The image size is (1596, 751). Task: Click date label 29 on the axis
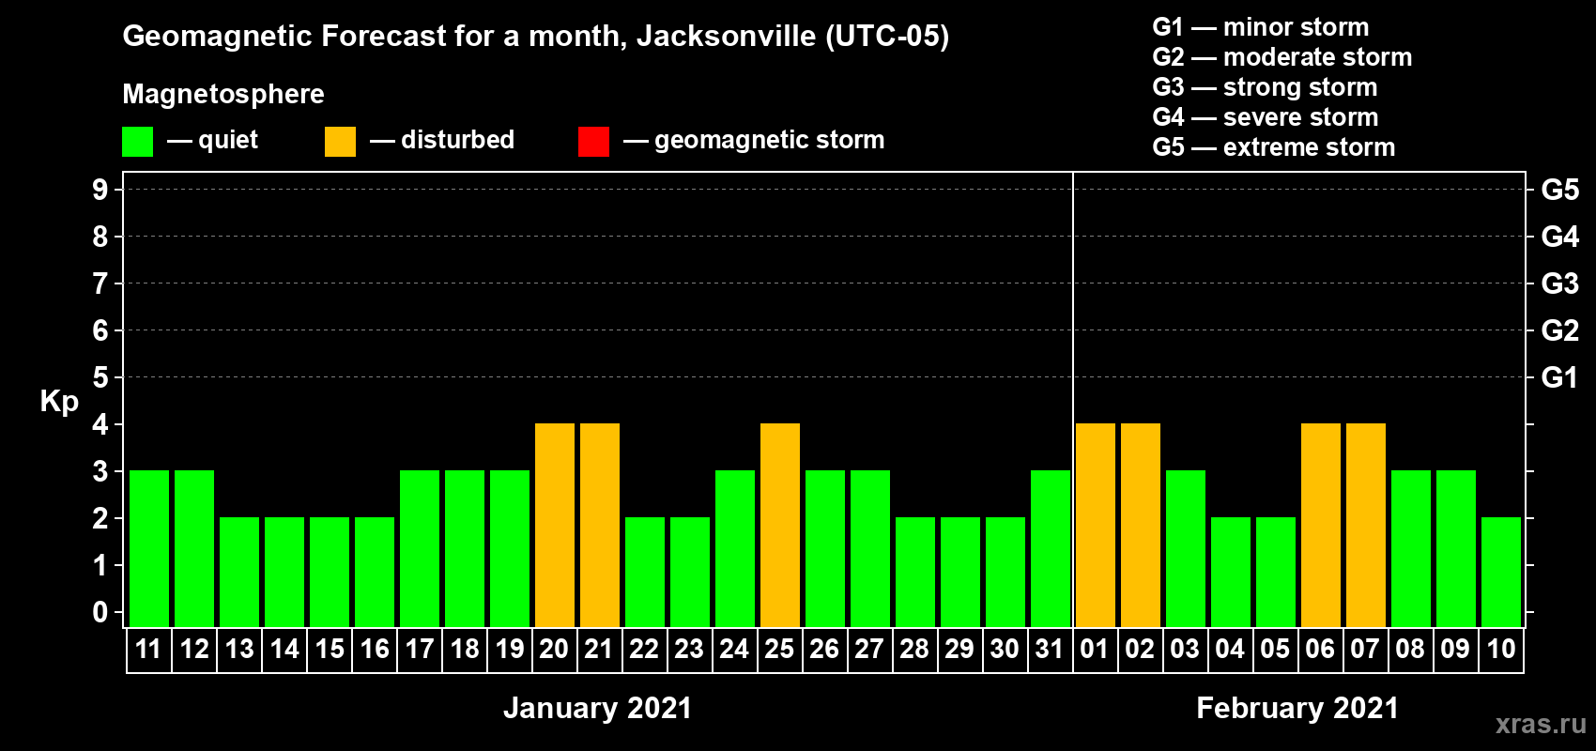tap(959, 650)
